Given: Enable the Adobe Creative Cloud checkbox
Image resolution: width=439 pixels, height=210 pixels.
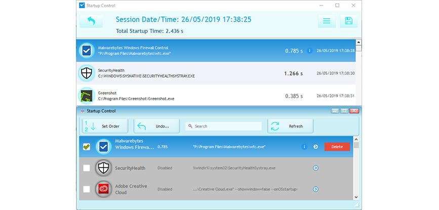Looking at the screenshot, I should (87, 189).
